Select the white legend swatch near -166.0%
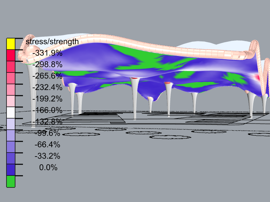The height and width of the screenshot is (202, 270). point(11,113)
